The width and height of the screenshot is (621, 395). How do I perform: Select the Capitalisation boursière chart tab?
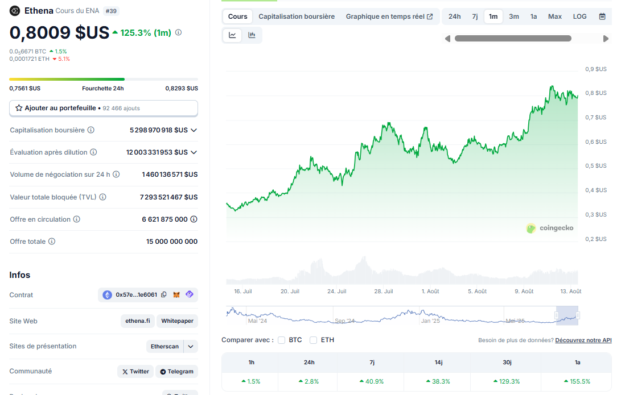click(297, 16)
